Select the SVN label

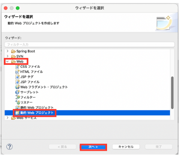(20, 56)
